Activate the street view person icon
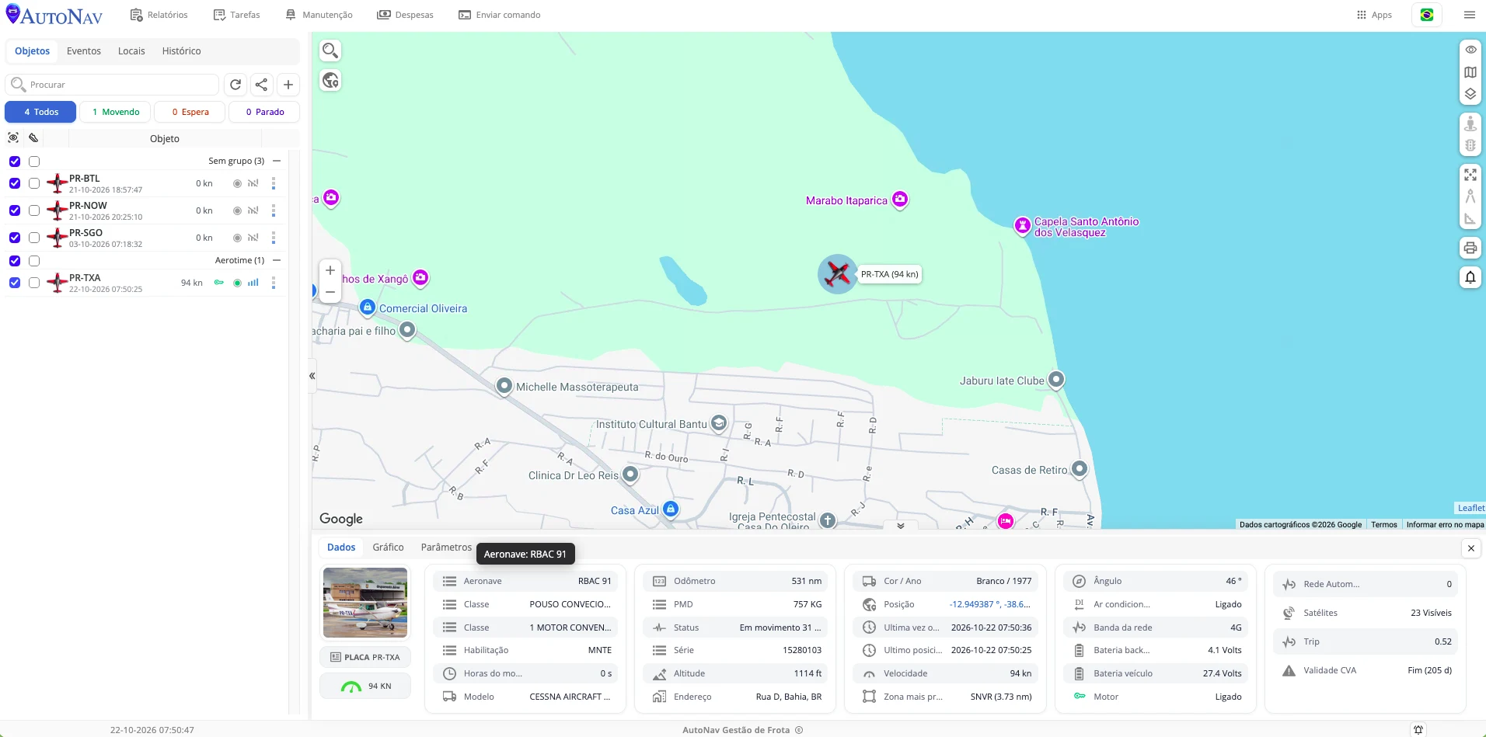1486x737 pixels. tap(1470, 123)
